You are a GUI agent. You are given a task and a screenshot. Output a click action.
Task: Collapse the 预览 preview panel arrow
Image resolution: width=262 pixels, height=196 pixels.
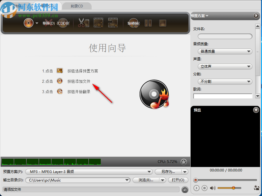[x=256, y=110]
